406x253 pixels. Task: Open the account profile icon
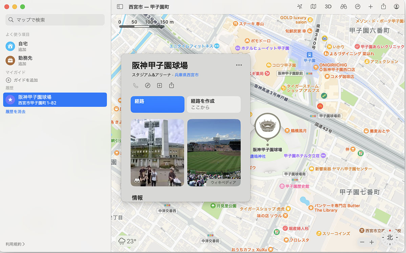[x=397, y=6]
